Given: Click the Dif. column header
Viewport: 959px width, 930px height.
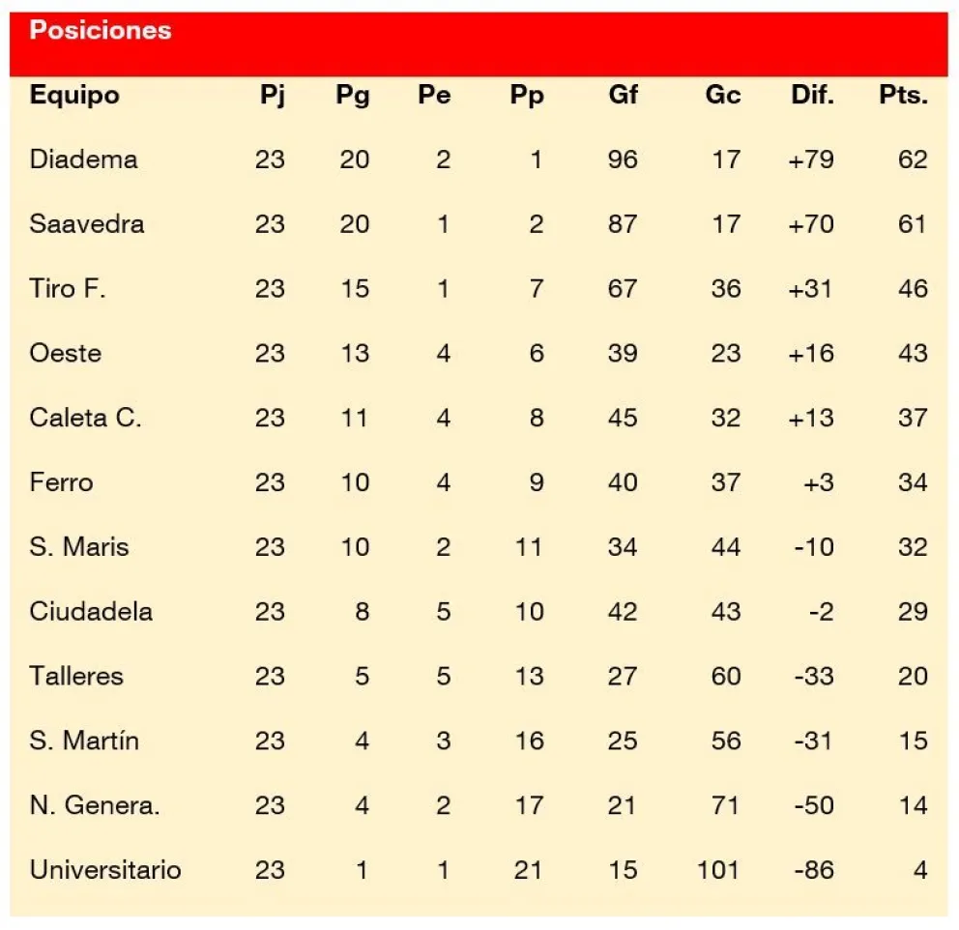Looking at the screenshot, I should [x=812, y=95].
